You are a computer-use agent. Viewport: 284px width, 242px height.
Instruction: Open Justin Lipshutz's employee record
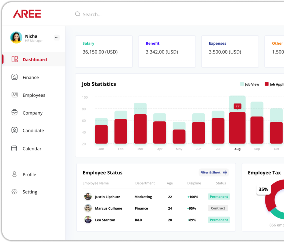click(x=107, y=197)
